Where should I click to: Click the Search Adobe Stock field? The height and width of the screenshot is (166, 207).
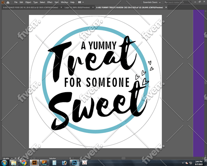point(177,2)
